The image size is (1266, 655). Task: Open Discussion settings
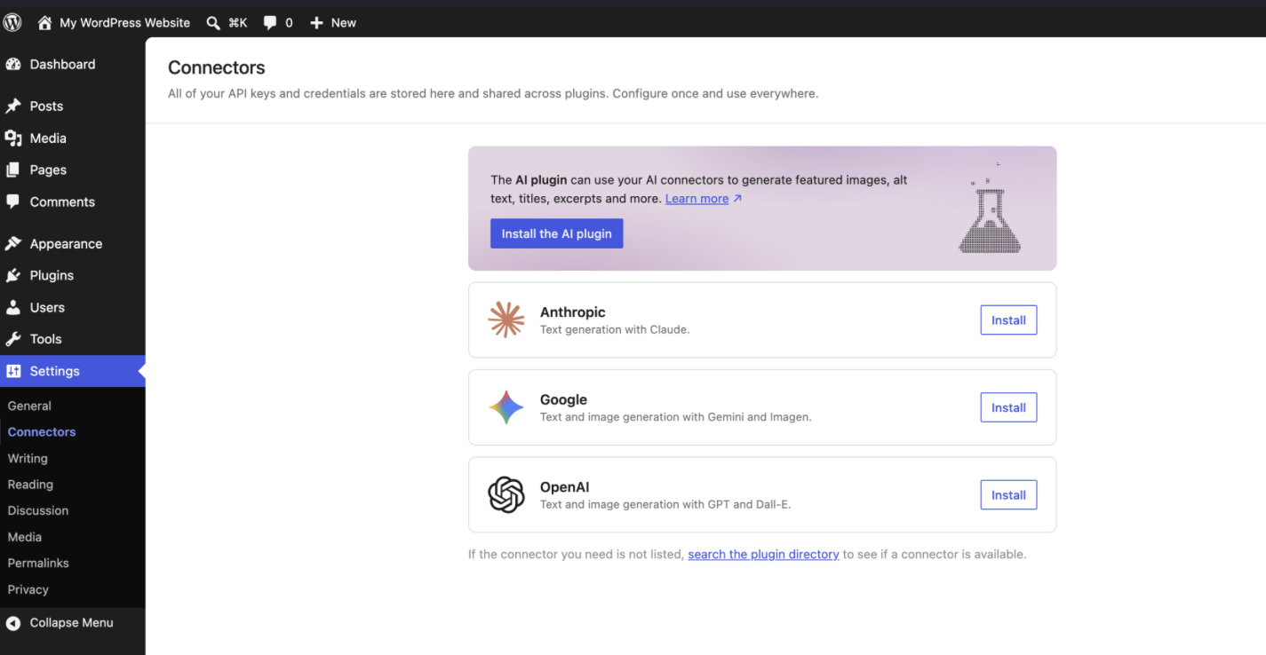38,510
